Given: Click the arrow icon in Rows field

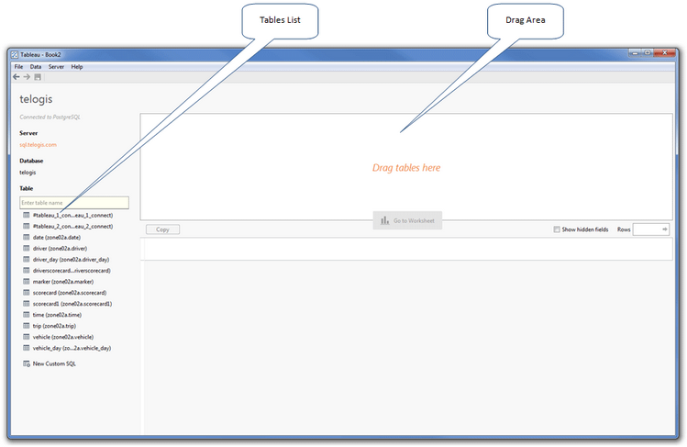Looking at the screenshot, I should pyautogui.click(x=665, y=229).
